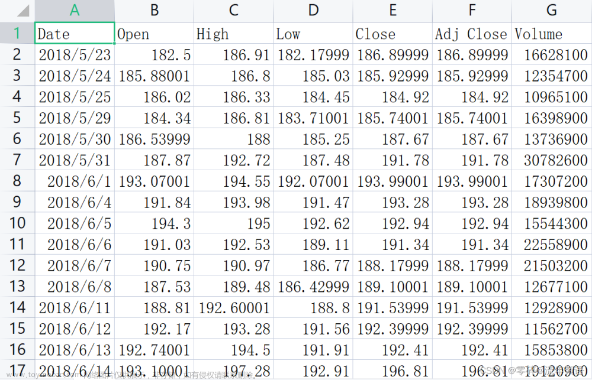The image size is (592, 380).
Task: Select column C header
Action: 234,11
